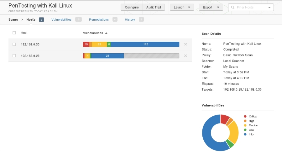Click the search magnifier icon in Filter Hosts

pyautogui.click(x=233, y=7)
